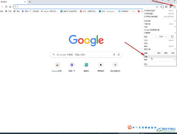Toggle Sogou punctuation mode icon
Screen dimensions: 177x134
pos(137,128)
